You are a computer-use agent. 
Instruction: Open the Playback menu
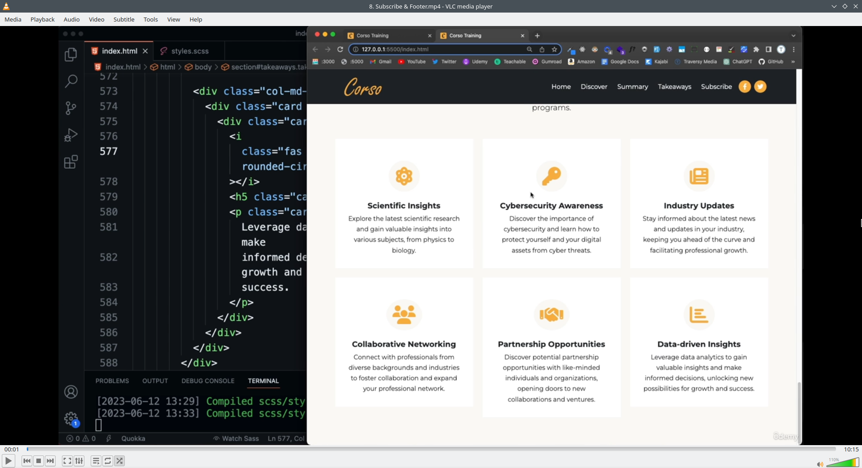coord(43,19)
